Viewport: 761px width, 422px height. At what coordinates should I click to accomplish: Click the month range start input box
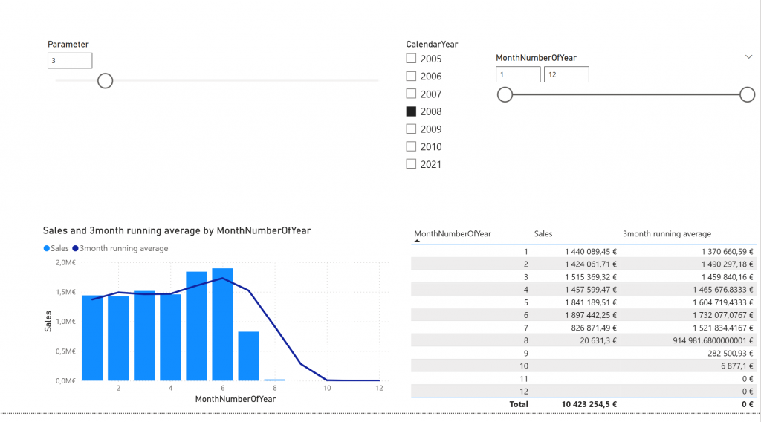[518, 74]
